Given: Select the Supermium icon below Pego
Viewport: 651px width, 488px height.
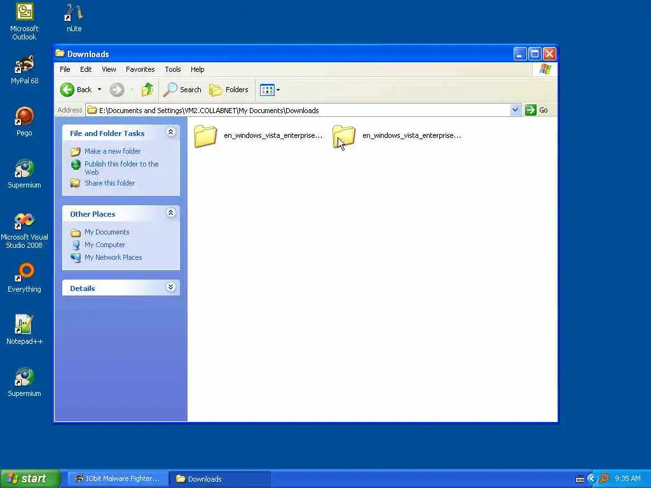Looking at the screenshot, I should click(x=25, y=174).
